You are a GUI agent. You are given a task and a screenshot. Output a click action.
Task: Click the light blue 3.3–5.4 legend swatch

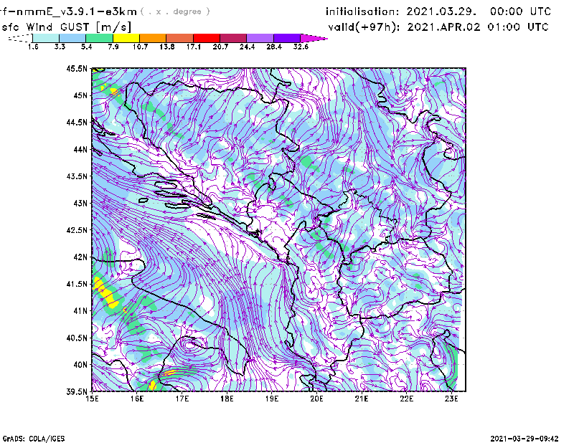(72, 38)
